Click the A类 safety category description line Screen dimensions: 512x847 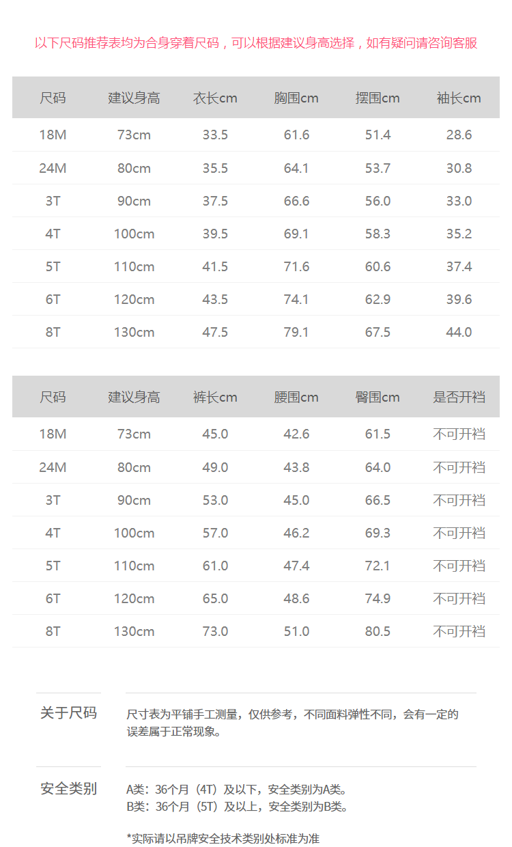(x=236, y=790)
